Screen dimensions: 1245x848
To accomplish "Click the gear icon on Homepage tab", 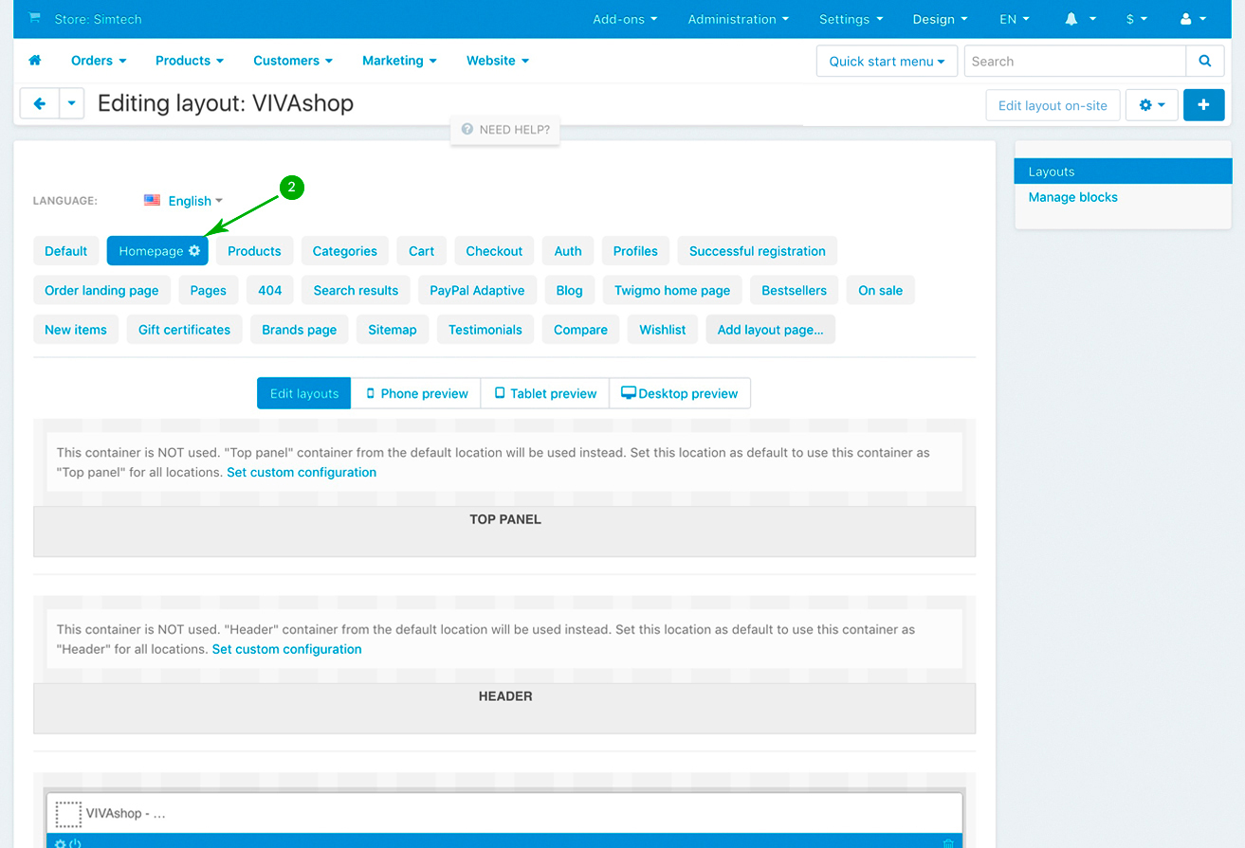I will point(194,251).
